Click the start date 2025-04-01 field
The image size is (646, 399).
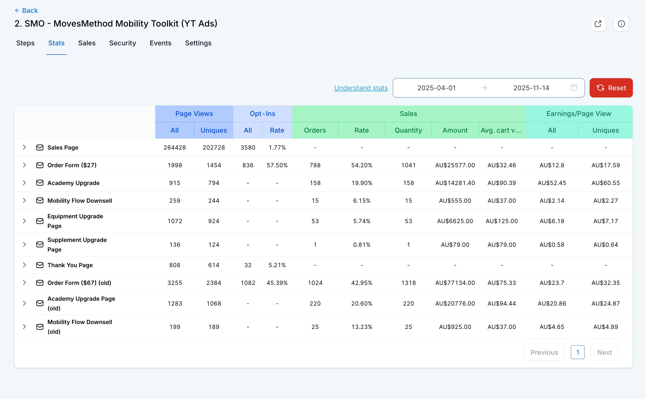point(437,88)
